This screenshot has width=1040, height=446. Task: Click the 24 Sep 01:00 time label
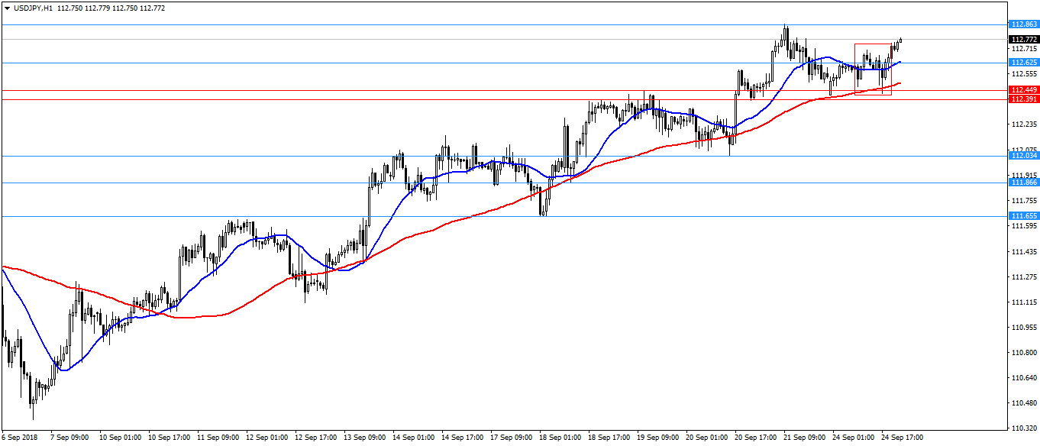[x=854, y=438]
